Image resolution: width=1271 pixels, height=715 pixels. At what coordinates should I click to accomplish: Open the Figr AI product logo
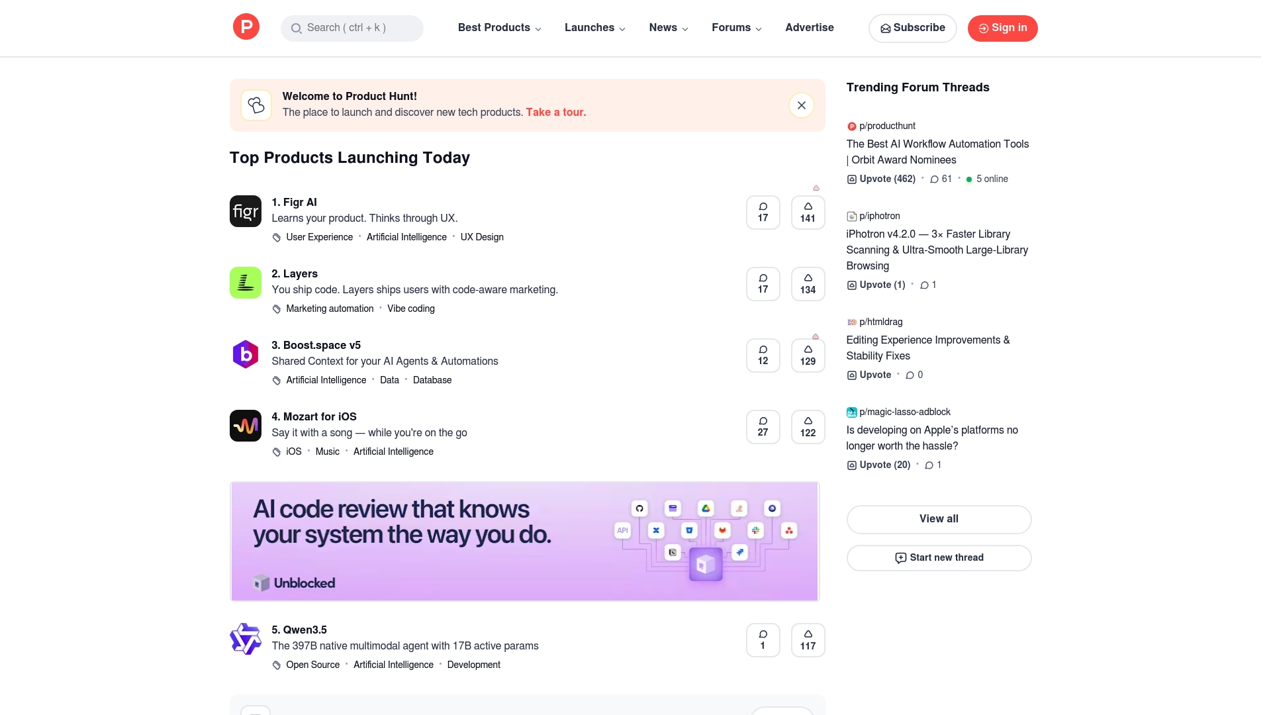246,211
